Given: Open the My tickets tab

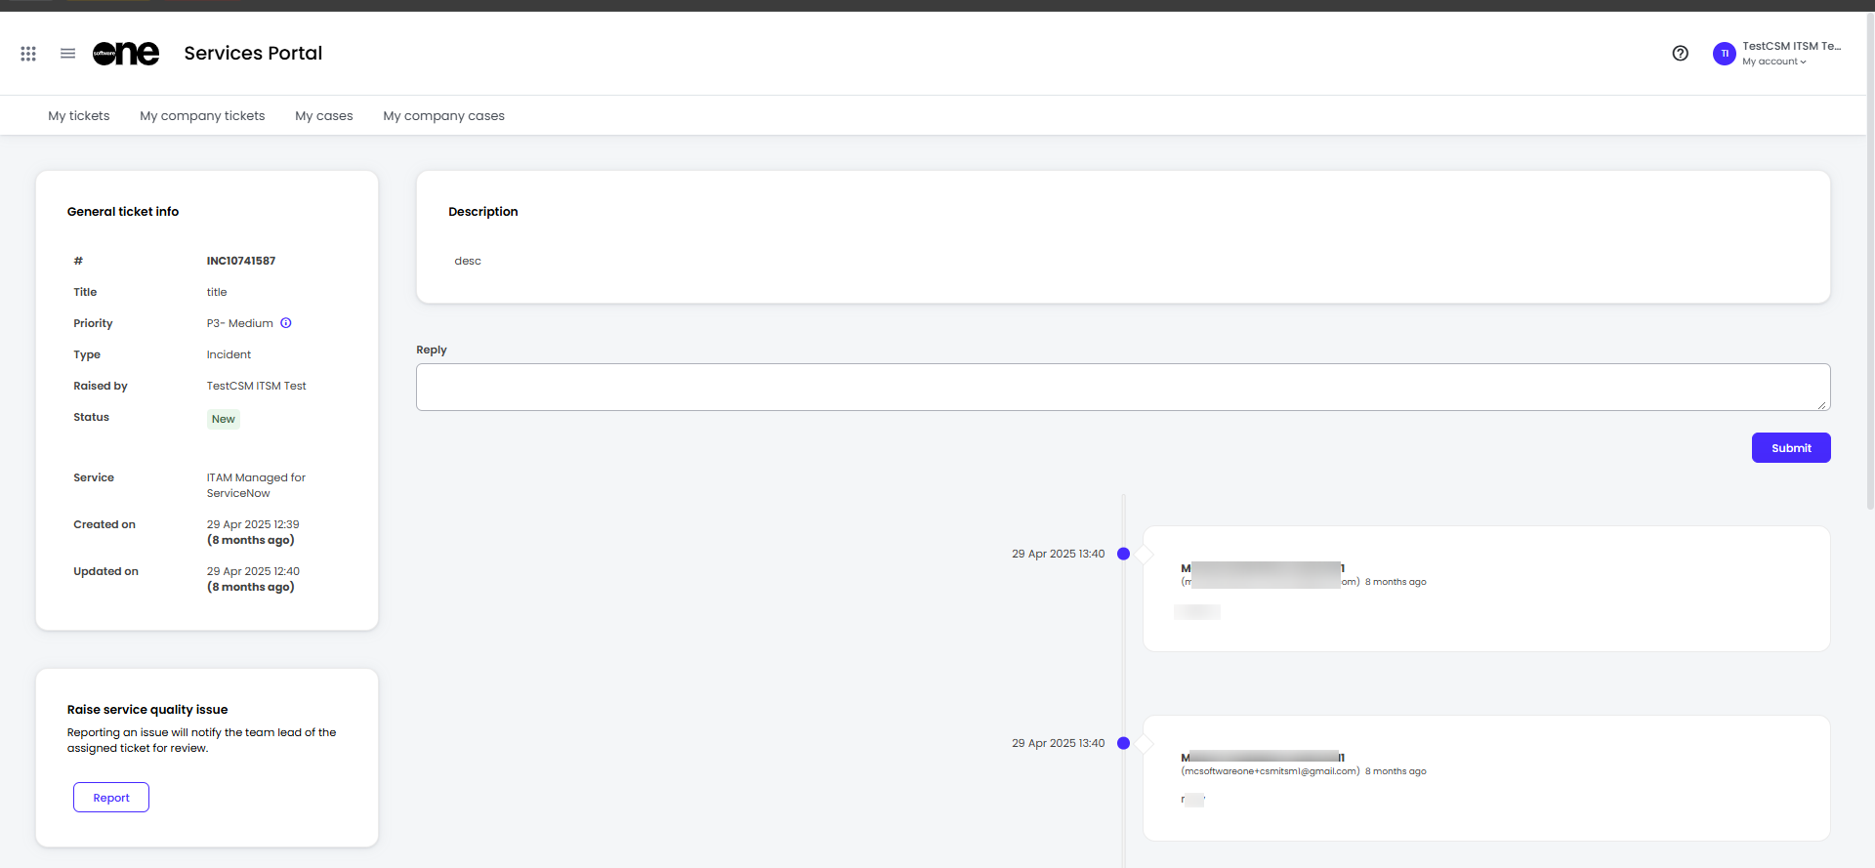Looking at the screenshot, I should (x=79, y=116).
